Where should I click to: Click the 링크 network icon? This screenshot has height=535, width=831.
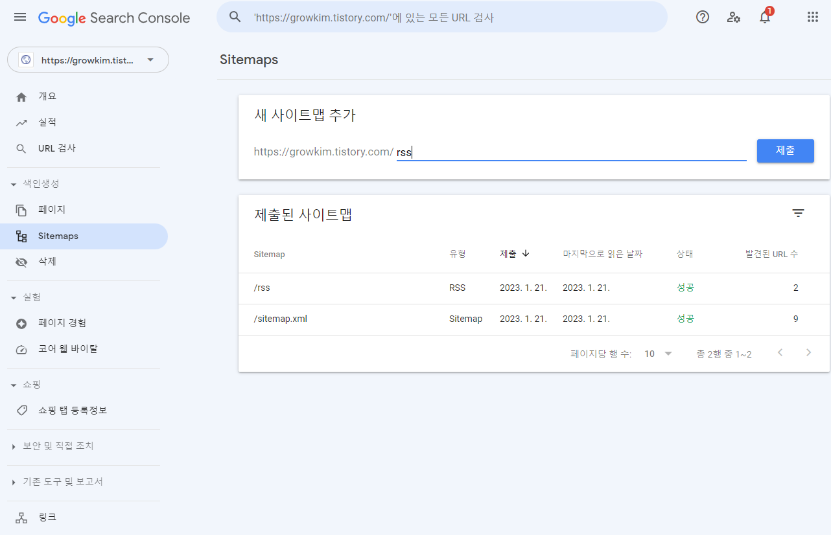point(21,518)
